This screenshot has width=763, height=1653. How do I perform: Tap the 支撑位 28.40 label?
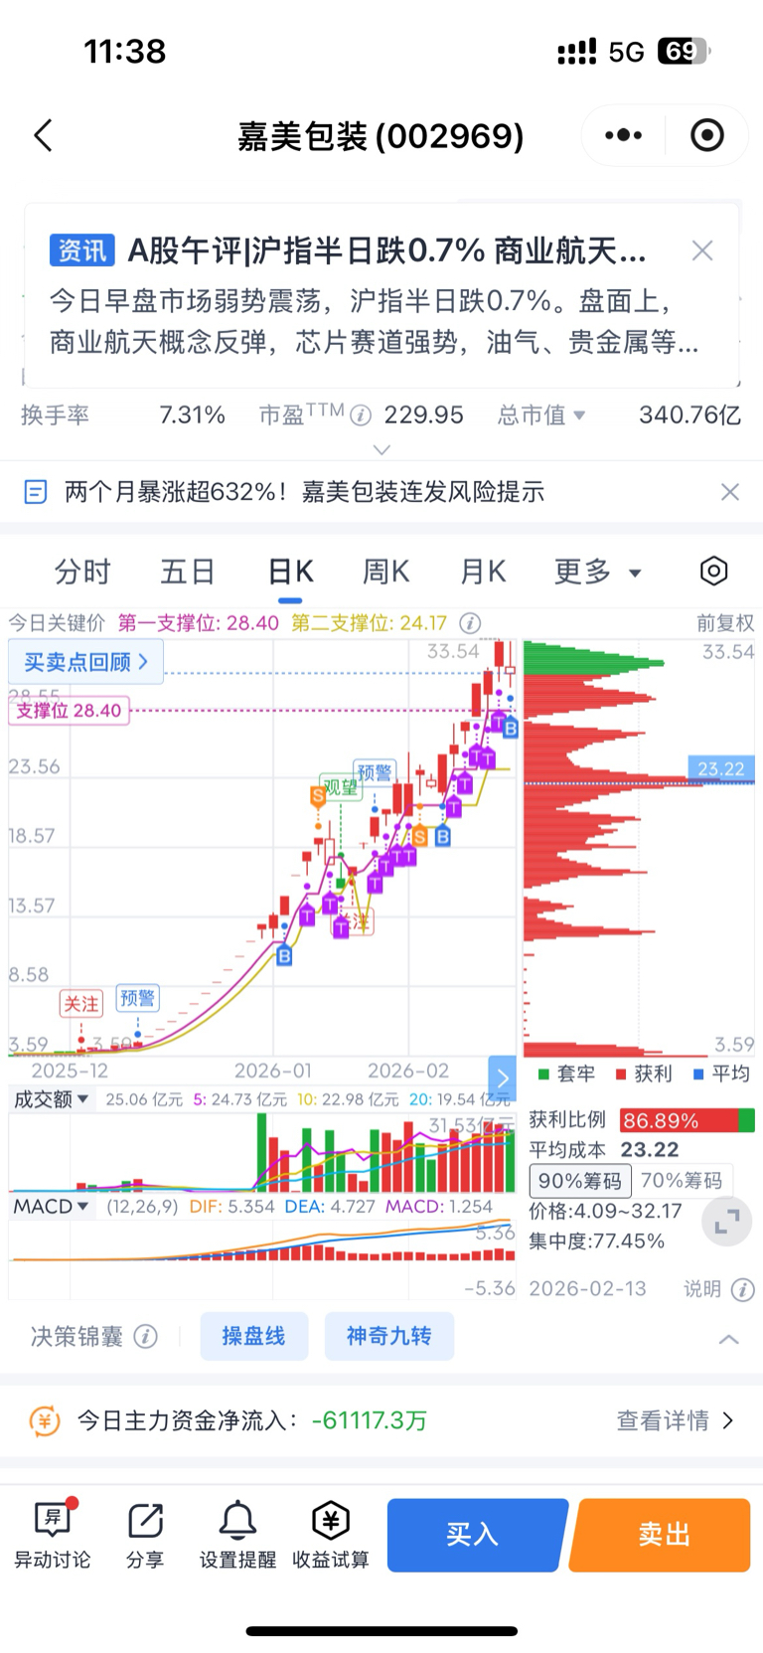(69, 711)
